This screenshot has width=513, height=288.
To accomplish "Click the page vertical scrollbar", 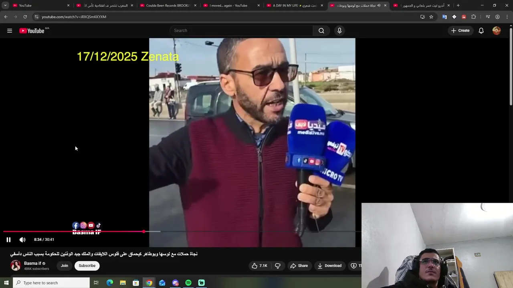I will 511,66.
